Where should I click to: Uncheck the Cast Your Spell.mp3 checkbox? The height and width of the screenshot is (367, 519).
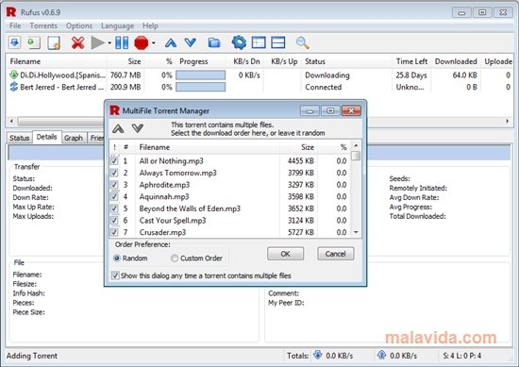tap(114, 221)
